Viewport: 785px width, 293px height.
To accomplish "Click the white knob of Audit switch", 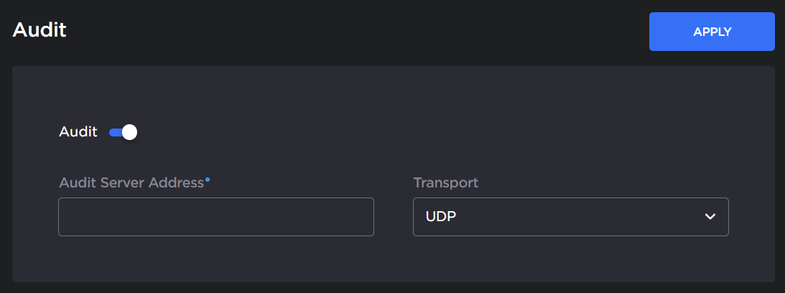I will [129, 132].
